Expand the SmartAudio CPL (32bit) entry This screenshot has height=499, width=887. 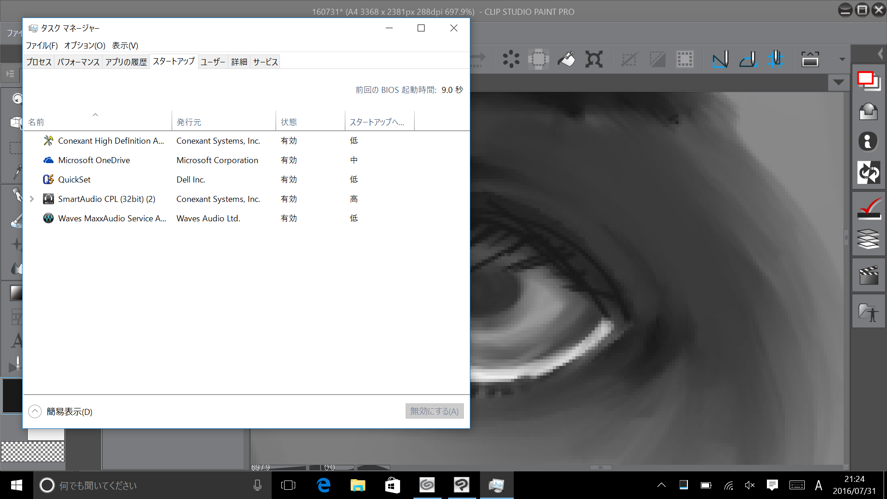[x=32, y=199]
